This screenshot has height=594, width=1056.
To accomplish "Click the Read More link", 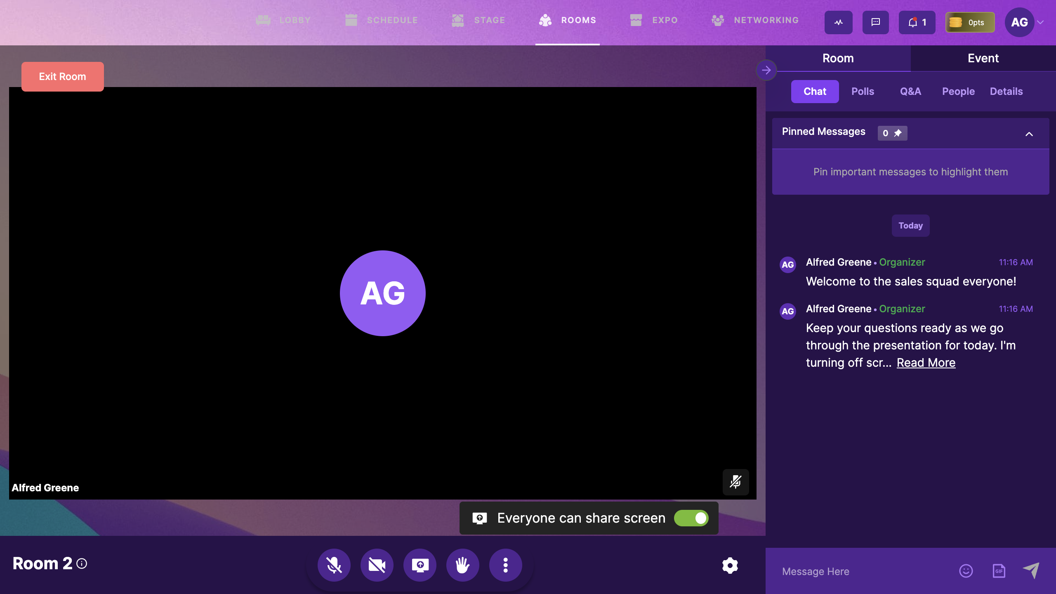I will click(x=926, y=363).
